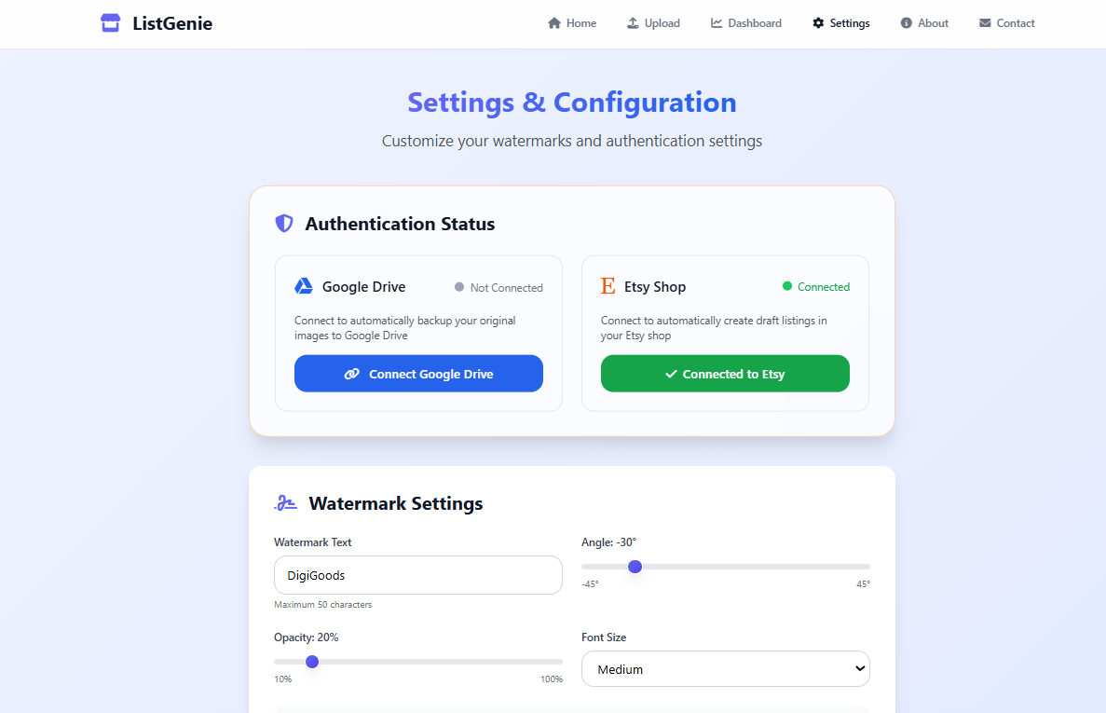Click the Font Size dropdown chevron arrow

[x=860, y=668]
